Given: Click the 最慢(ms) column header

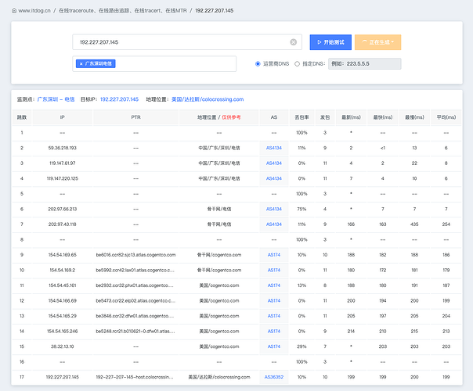Looking at the screenshot, I should (x=414, y=117).
